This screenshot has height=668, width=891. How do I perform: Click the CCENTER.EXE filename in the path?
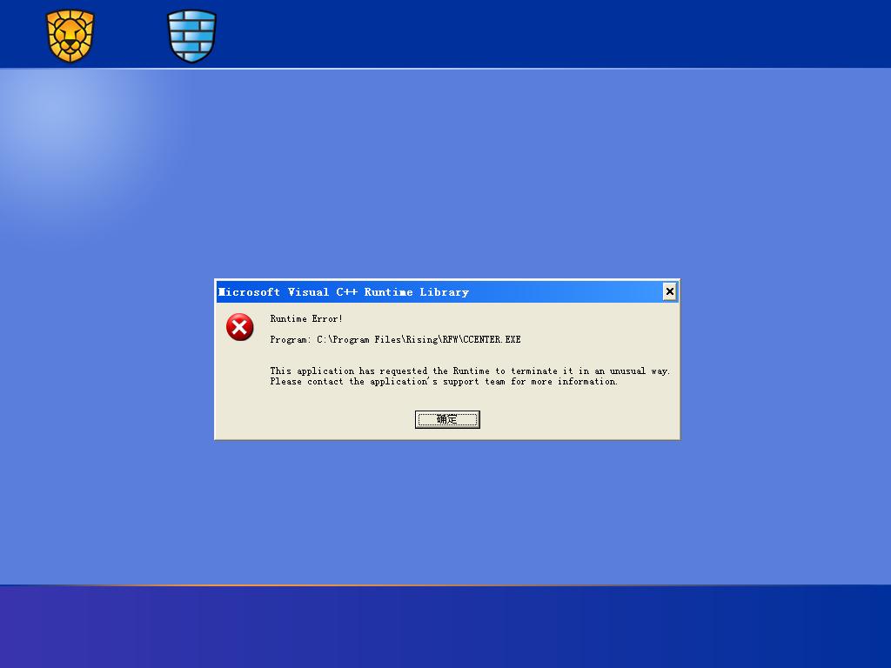click(x=492, y=340)
